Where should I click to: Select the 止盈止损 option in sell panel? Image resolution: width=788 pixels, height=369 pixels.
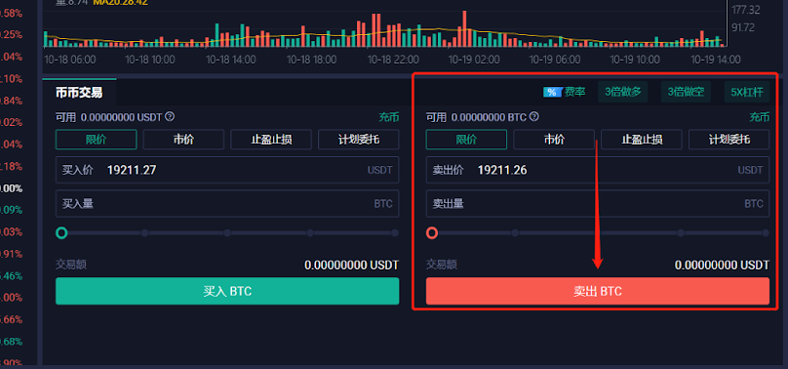642,140
